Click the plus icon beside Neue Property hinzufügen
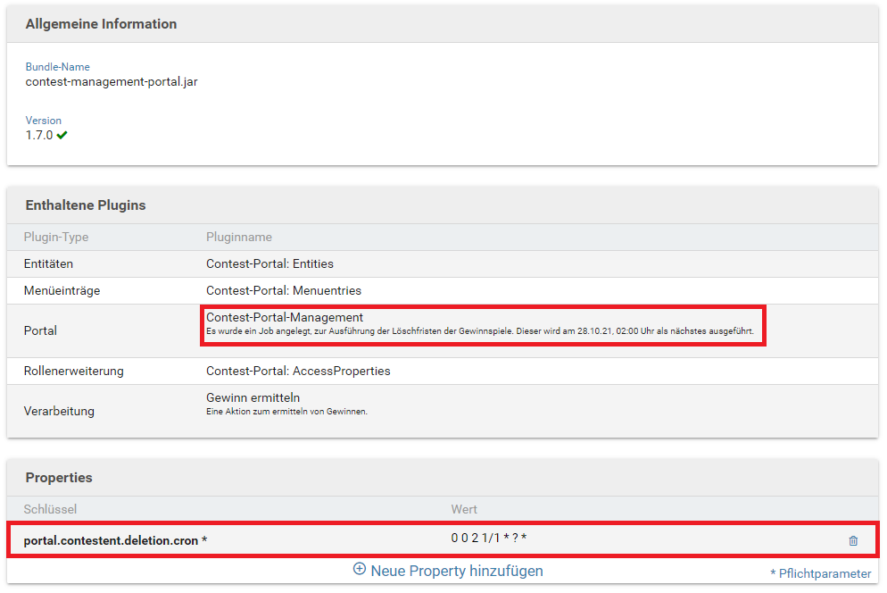 point(360,569)
